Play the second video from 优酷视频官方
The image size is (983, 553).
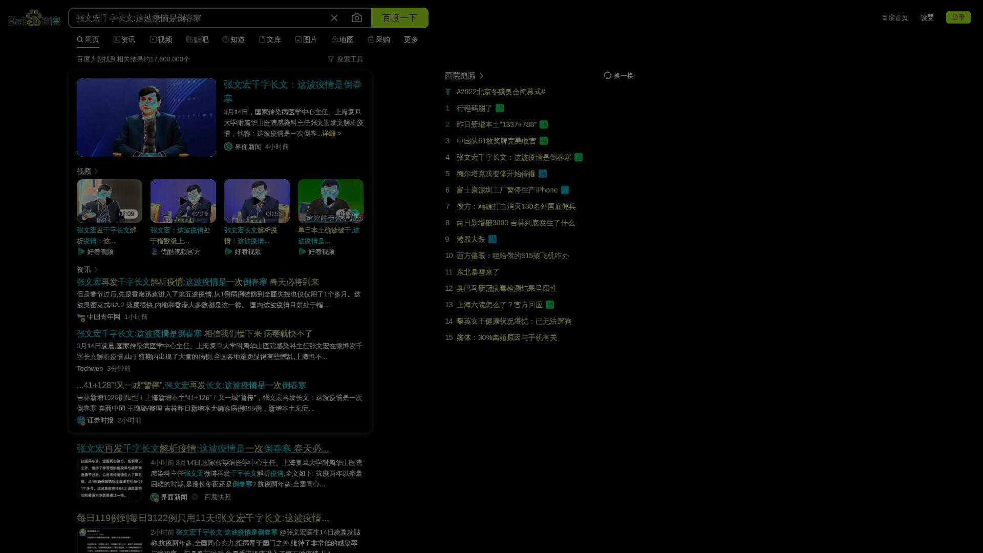(183, 201)
